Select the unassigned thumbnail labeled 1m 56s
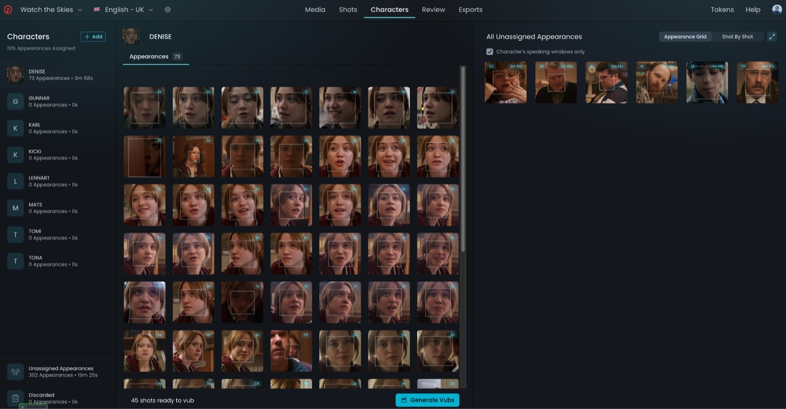 [707, 83]
